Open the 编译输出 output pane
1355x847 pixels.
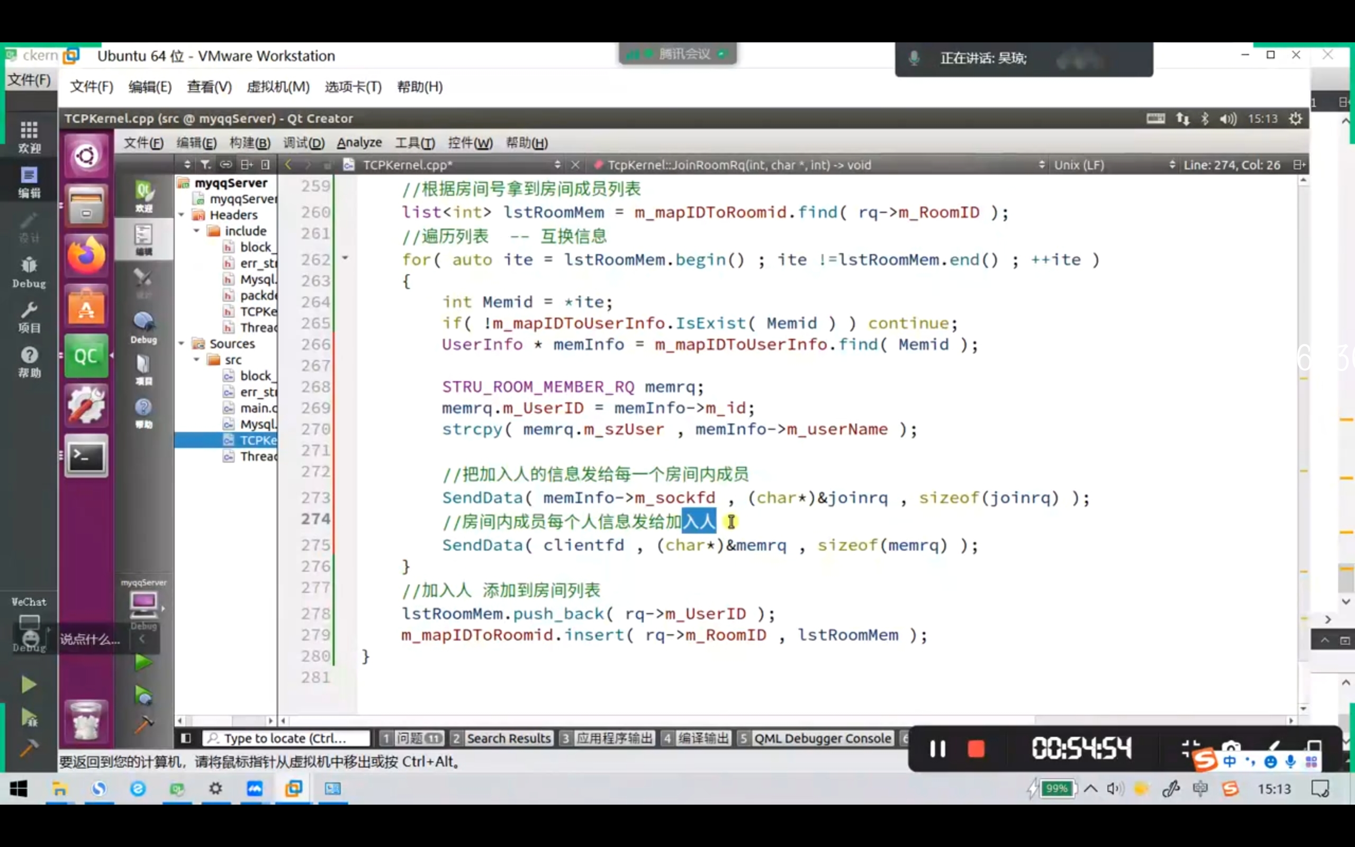pos(703,738)
